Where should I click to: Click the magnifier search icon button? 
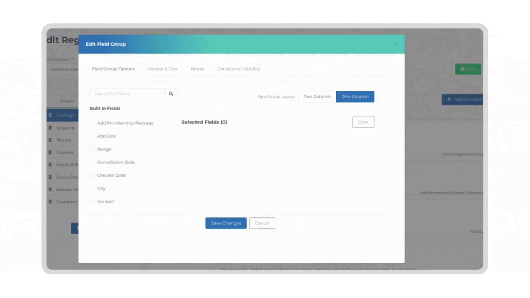pyautogui.click(x=171, y=94)
